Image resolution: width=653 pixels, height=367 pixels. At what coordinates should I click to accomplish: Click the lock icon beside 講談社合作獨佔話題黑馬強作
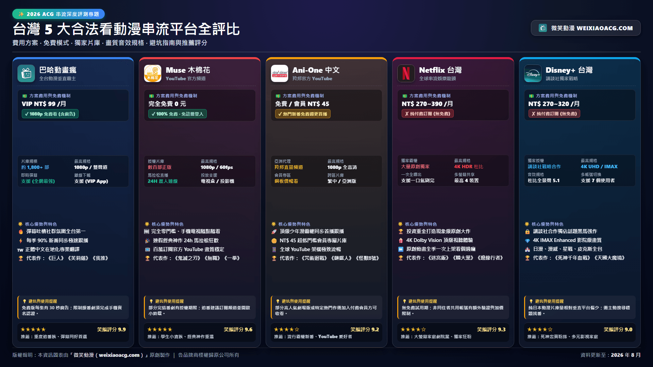point(528,231)
